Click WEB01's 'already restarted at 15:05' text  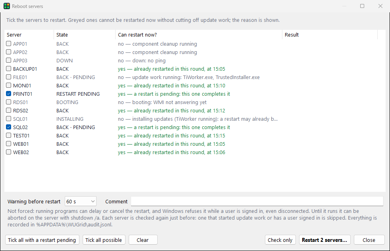point(172,144)
